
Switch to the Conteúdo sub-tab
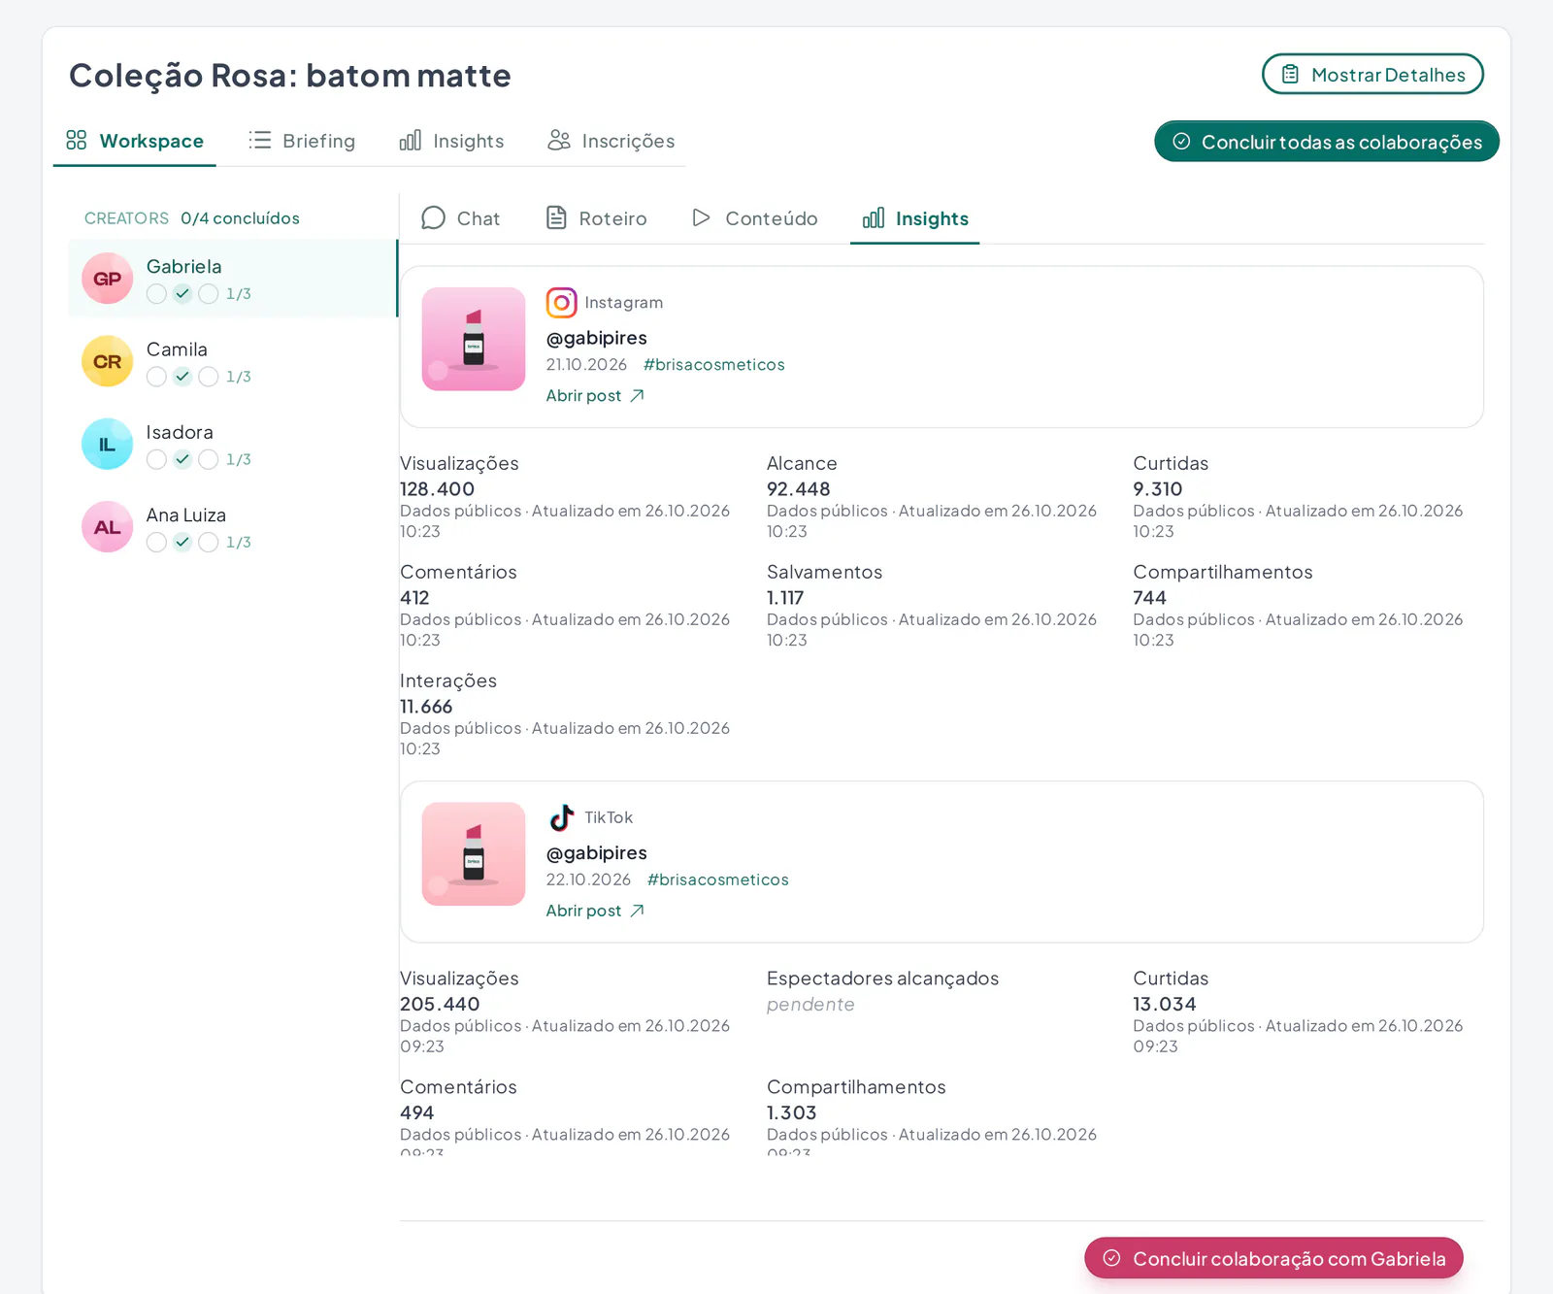click(x=754, y=218)
